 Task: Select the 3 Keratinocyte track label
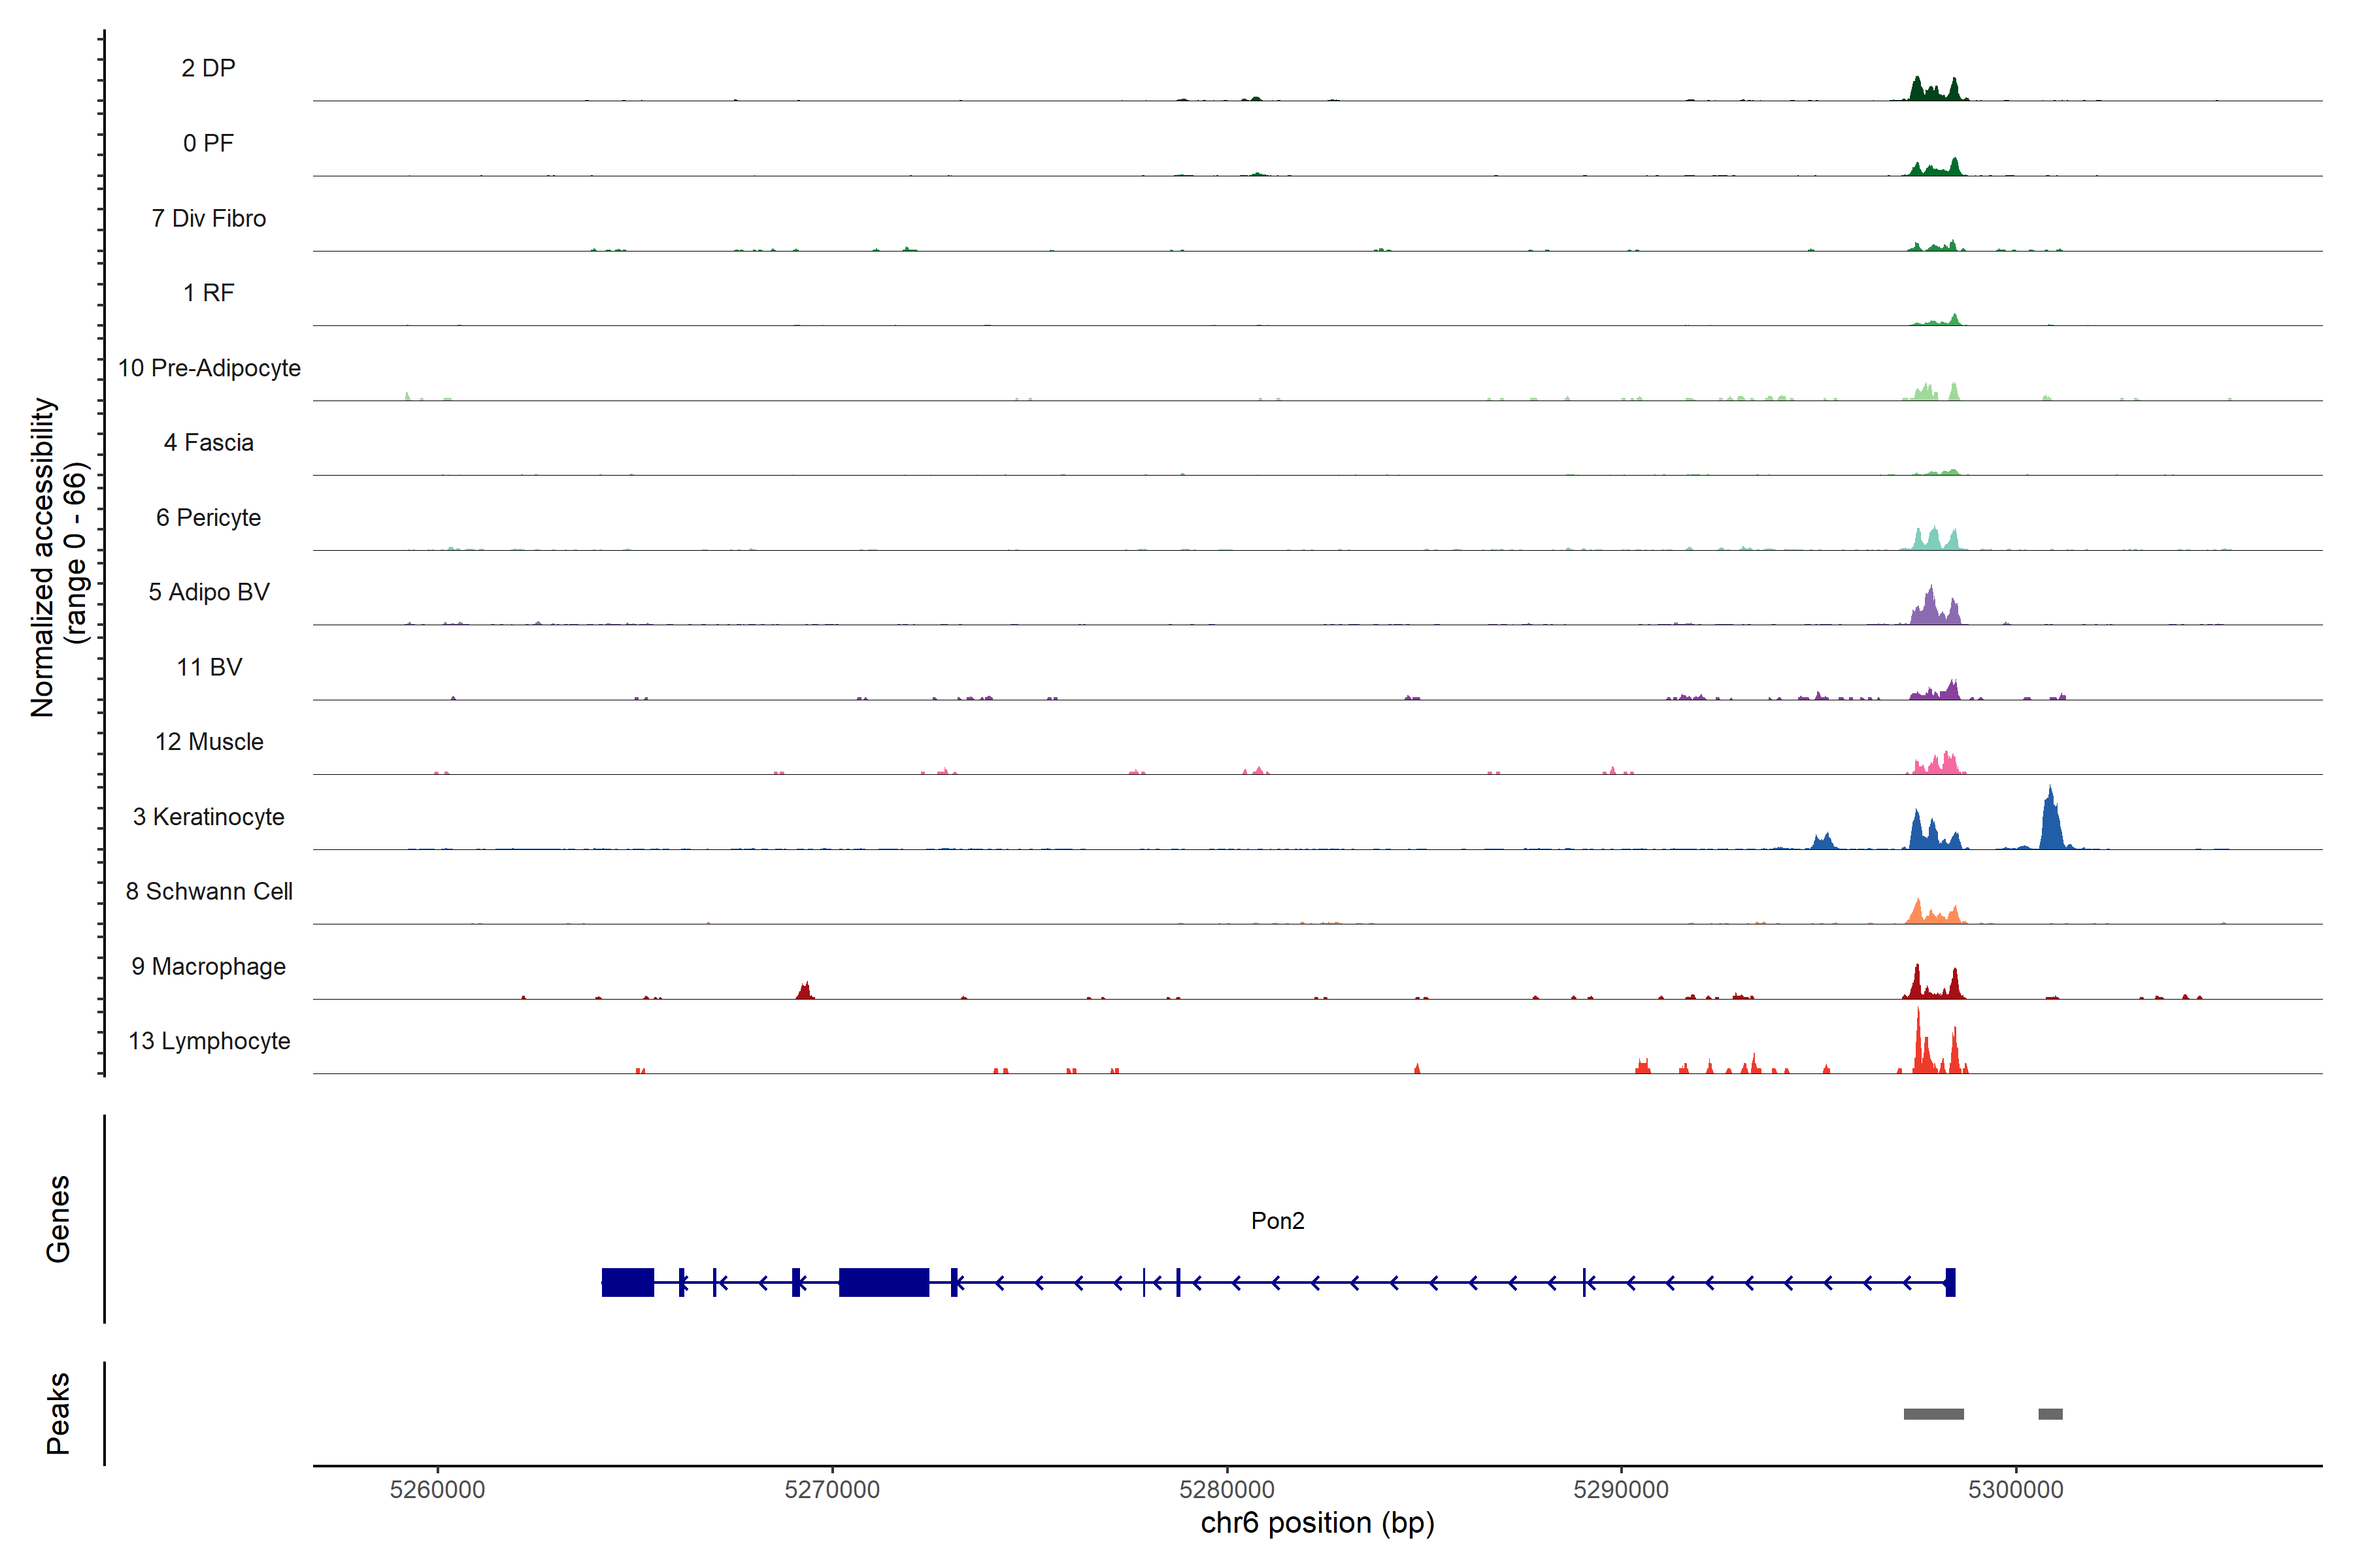point(208,817)
